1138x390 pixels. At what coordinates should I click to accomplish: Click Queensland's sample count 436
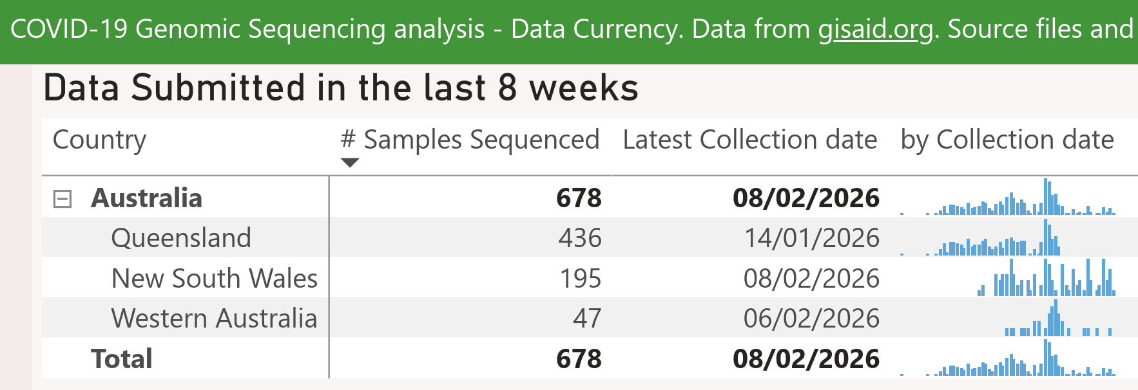point(580,238)
